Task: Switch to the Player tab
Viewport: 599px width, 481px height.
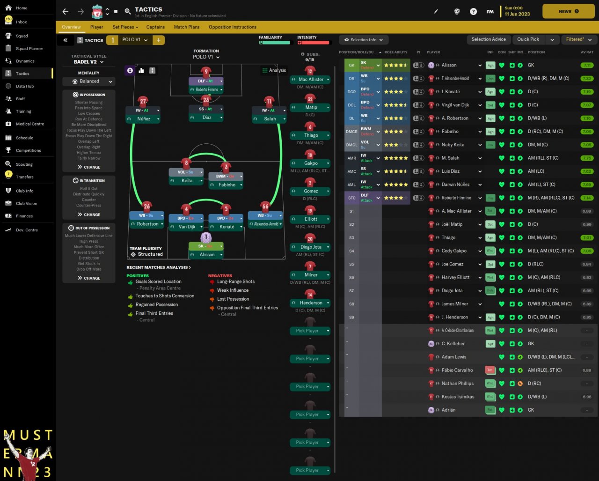Action: tap(97, 27)
